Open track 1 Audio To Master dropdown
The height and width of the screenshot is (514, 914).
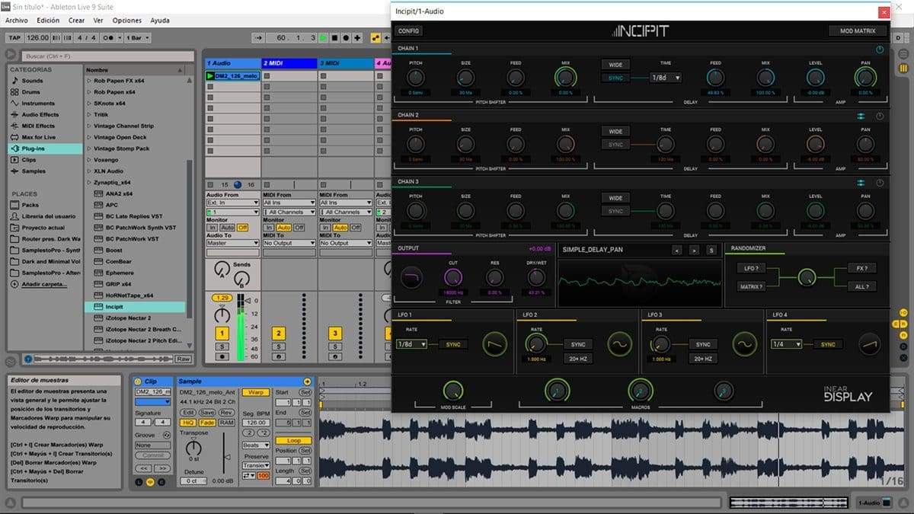pos(232,244)
